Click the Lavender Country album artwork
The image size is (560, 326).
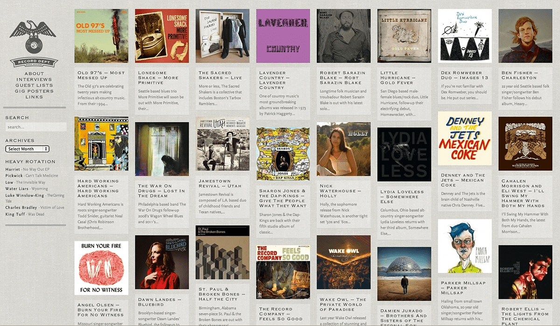point(283,35)
